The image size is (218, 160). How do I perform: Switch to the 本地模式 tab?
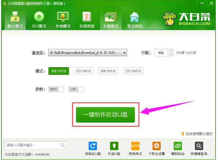coord(63,20)
